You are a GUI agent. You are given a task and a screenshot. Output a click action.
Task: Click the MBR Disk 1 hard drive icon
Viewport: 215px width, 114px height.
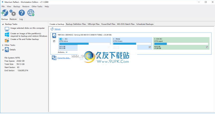click(54, 36)
